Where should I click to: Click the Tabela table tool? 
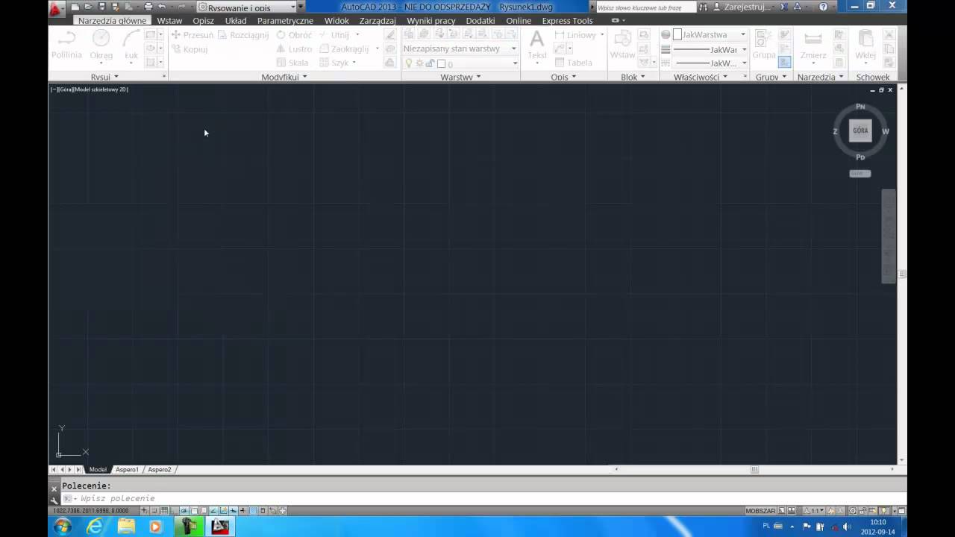tap(574, 63)
